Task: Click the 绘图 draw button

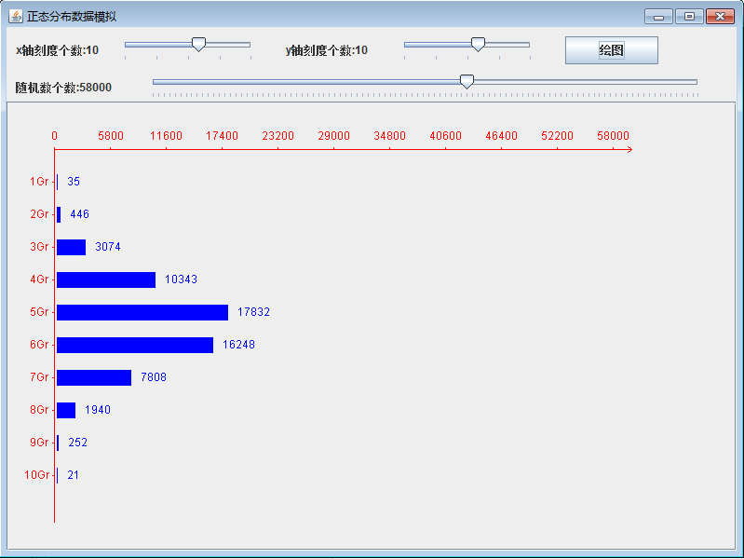Action: point(611,50)
